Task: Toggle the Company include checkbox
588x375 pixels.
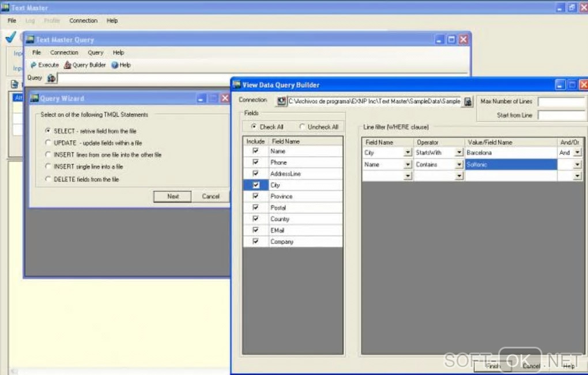Action: pyautogui.click(x=255, y=241)
